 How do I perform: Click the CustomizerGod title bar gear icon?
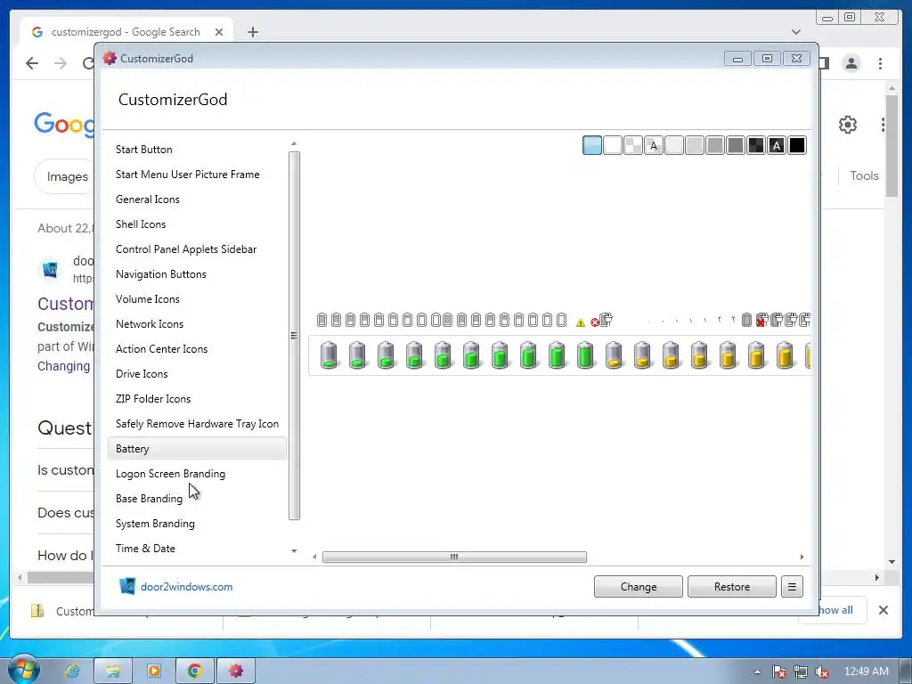coord(110,58)
